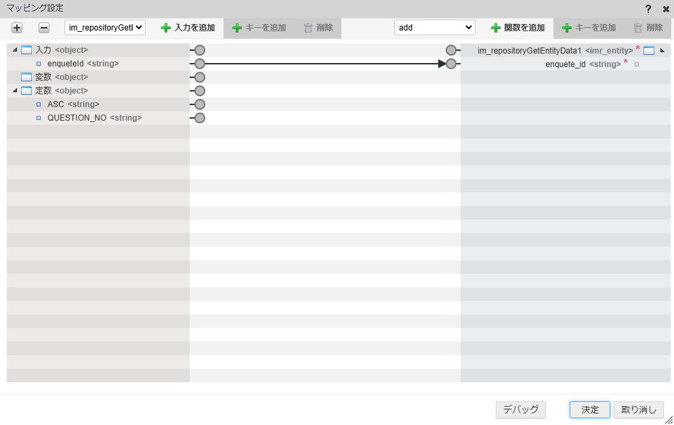The height and width of the screenshot is (425, 674).
Task: Click the connector circle beside 変数 object
Action: pos(198,77)
